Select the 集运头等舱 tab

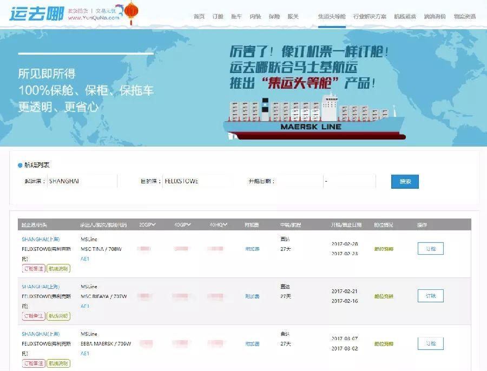332,16
